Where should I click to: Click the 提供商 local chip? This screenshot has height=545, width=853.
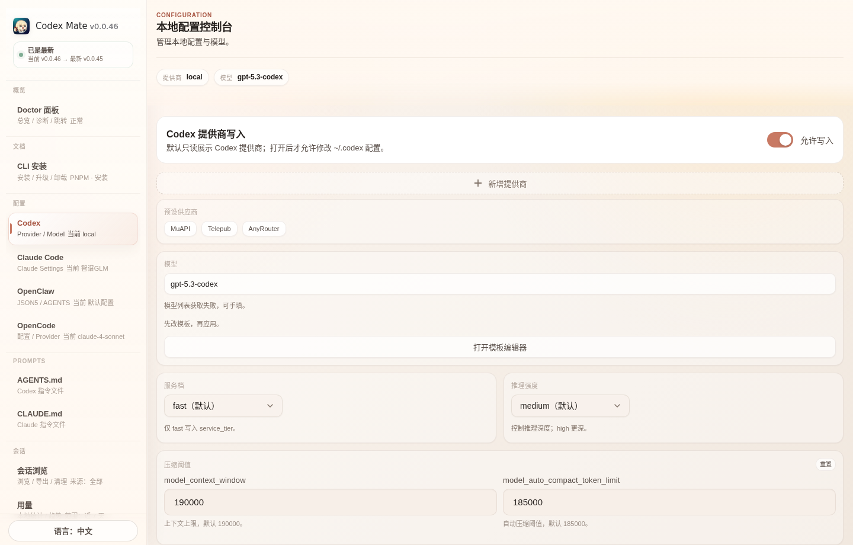pyautogui.click(x=182, y=77)
